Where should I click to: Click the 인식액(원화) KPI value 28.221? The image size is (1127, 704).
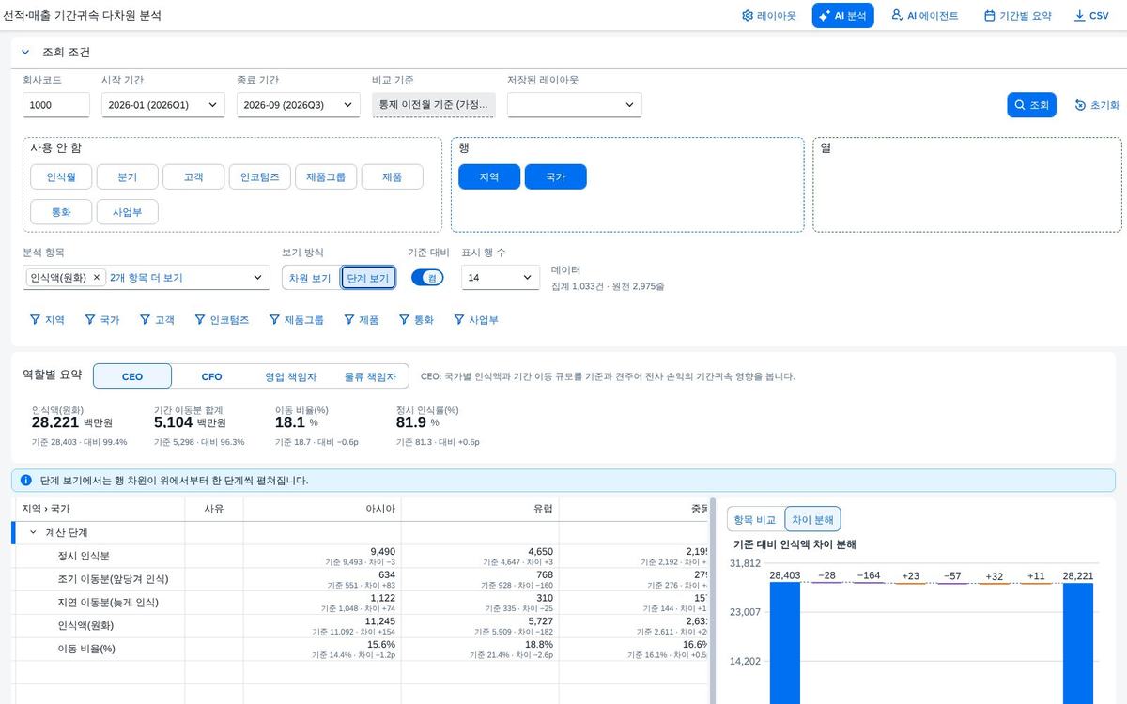click(55, 422)
